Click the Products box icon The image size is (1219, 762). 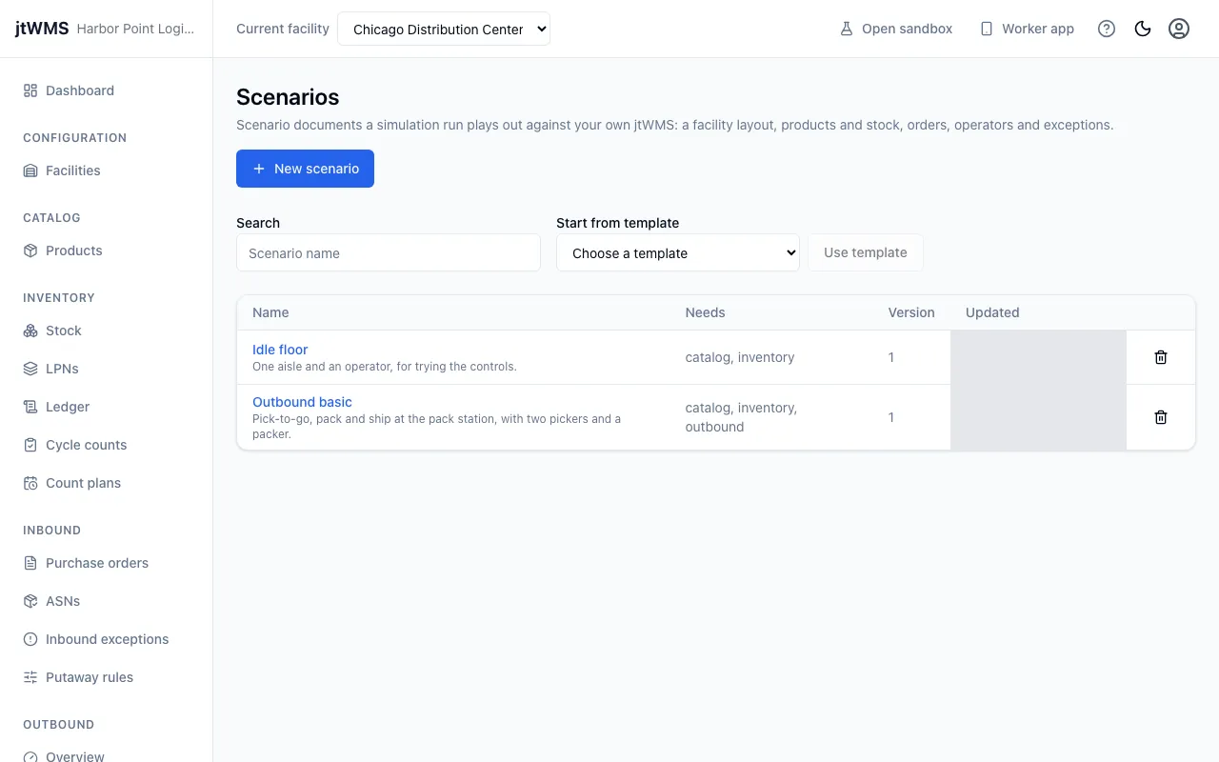pyautogui.click(x=30, y=251)
